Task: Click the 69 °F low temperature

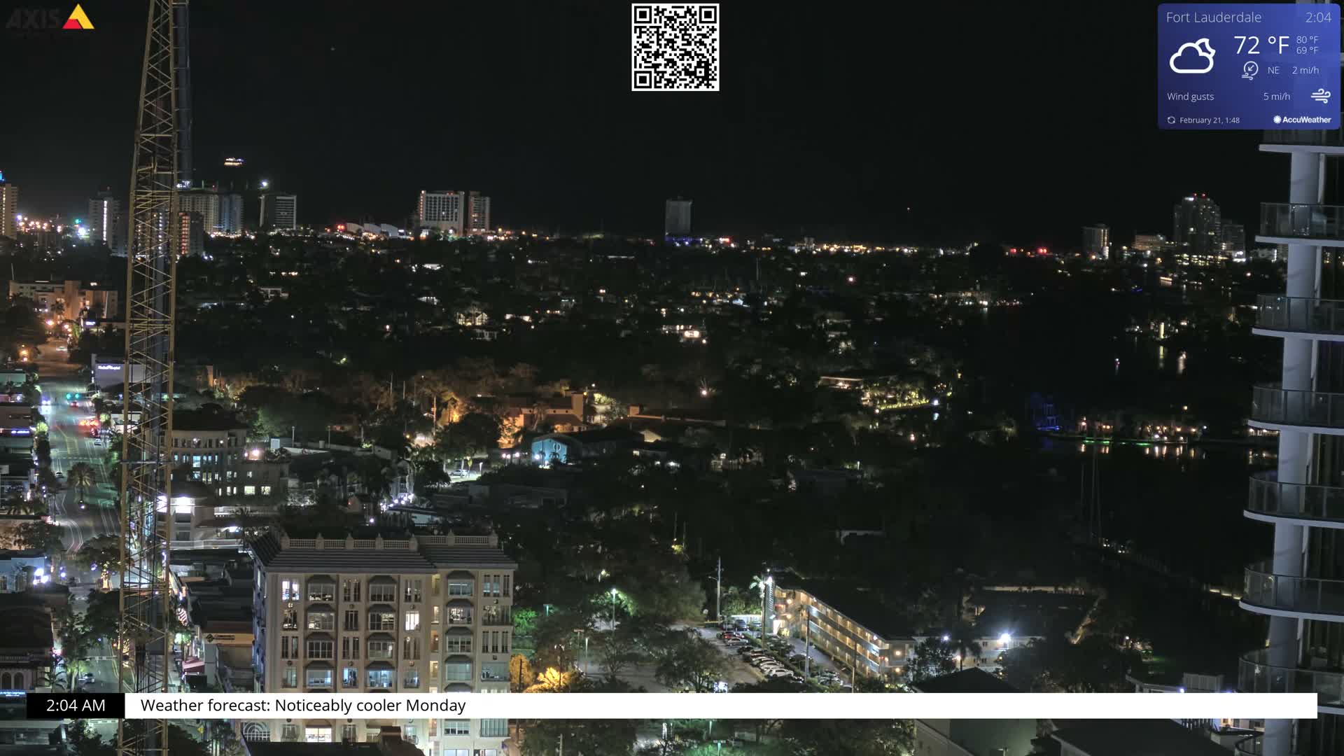Action: [1307, 50]
